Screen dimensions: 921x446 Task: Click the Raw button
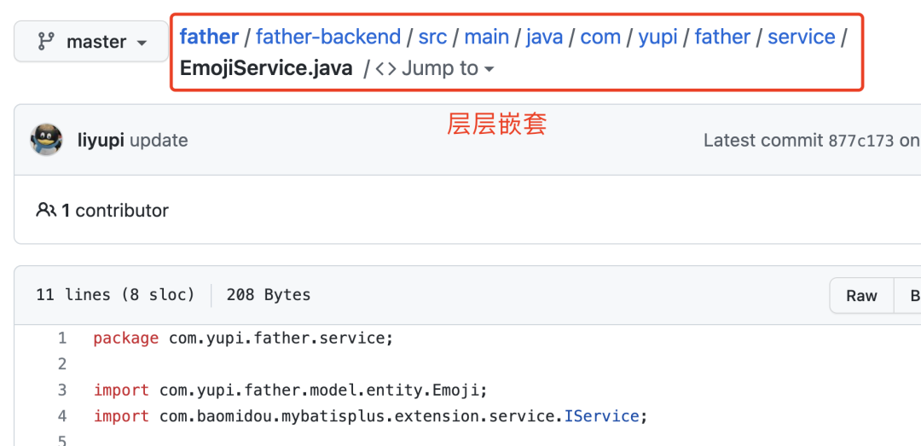[861, 296]
